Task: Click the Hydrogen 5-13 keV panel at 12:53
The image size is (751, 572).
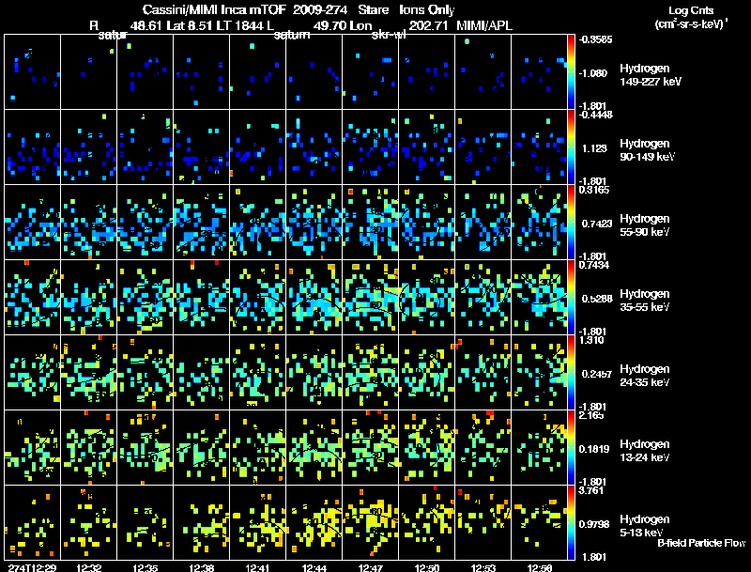Action: 483,522
